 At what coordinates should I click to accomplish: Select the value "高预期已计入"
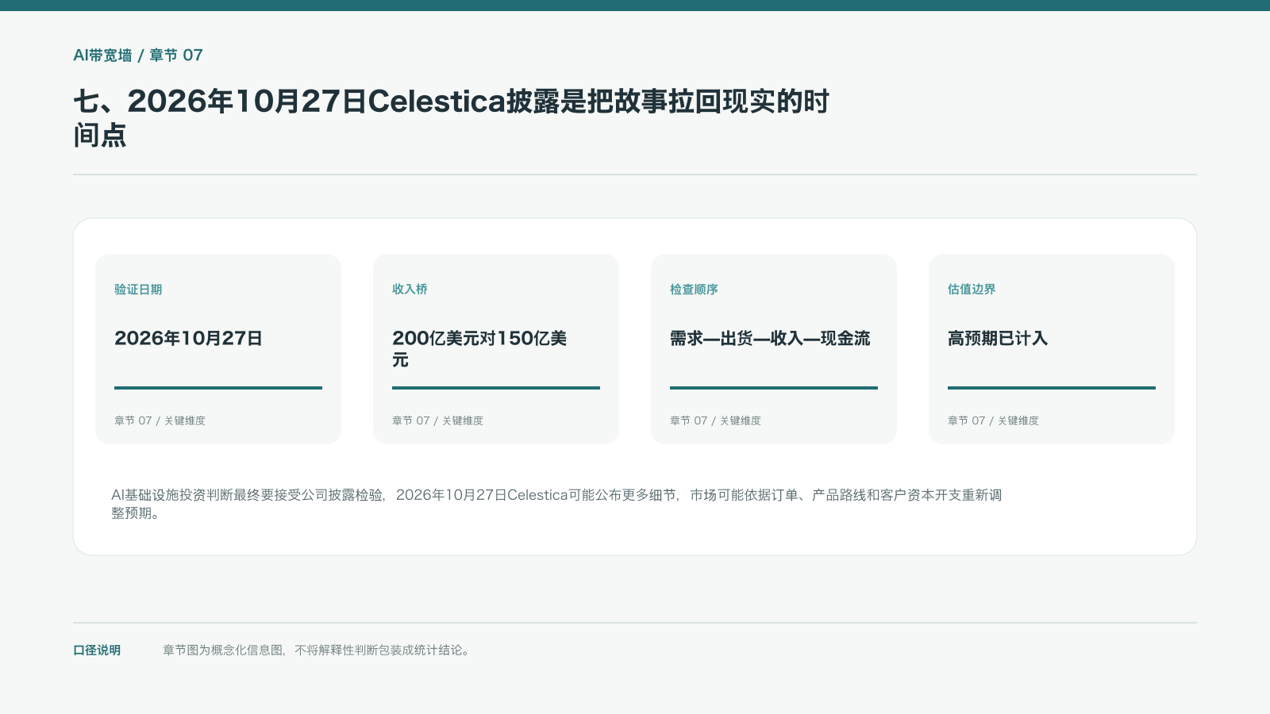tap(998, 339)
